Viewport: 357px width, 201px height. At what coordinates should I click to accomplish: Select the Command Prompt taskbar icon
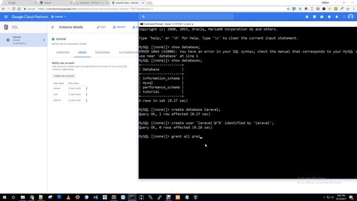(132, 197)
